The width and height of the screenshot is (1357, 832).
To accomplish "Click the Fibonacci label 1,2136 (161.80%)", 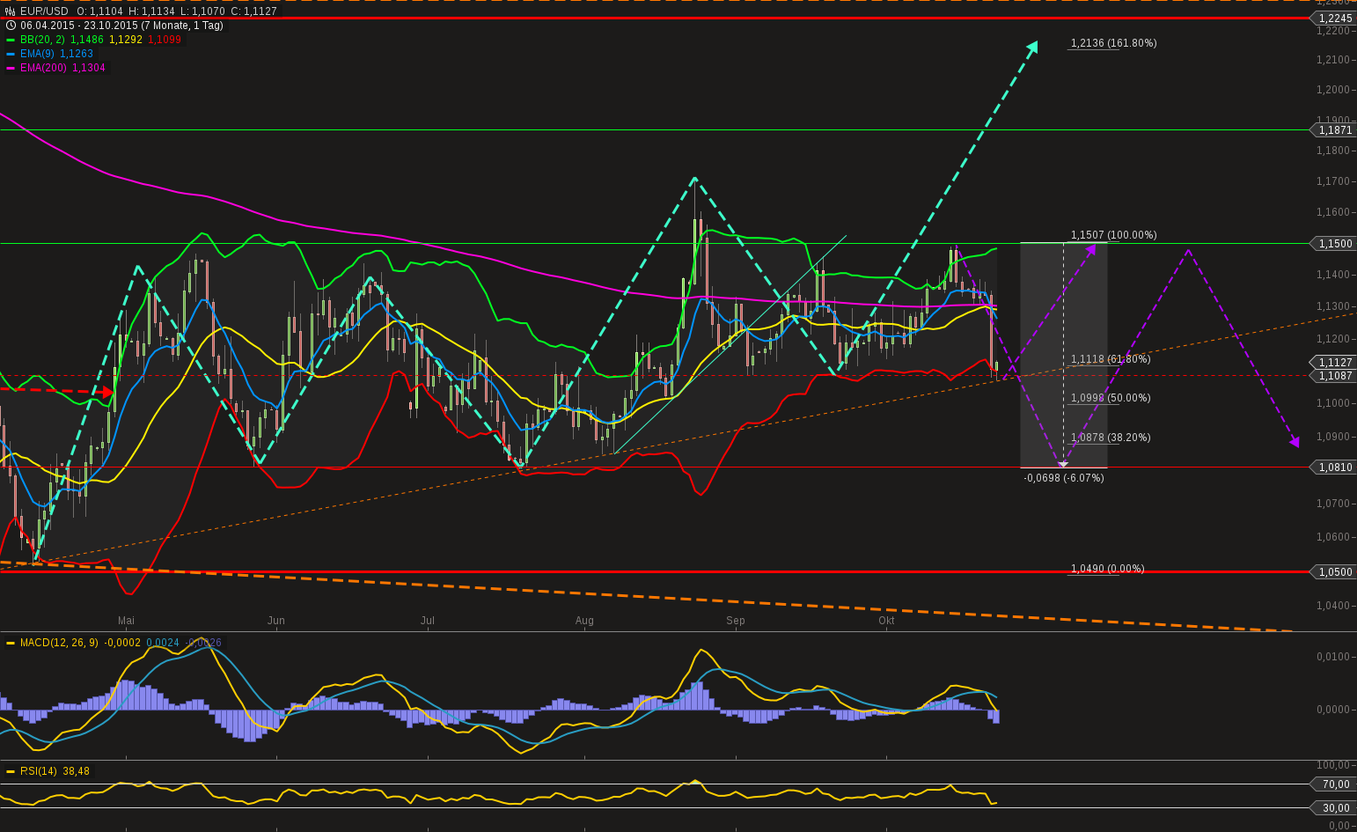I will (1113, 43).
